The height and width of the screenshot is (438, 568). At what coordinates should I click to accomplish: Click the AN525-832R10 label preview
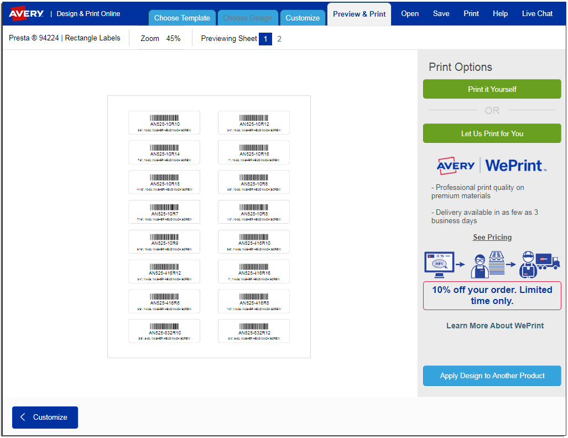click(164, 331)
